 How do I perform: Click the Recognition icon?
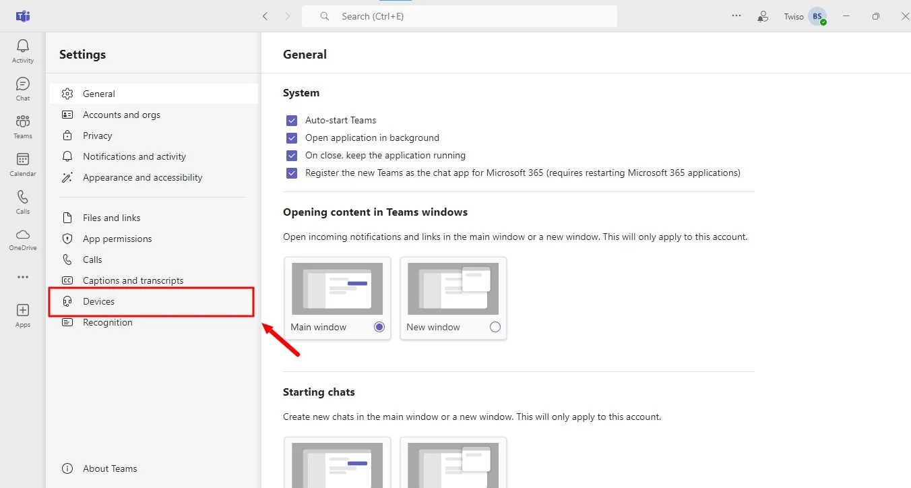click(67, 322)
